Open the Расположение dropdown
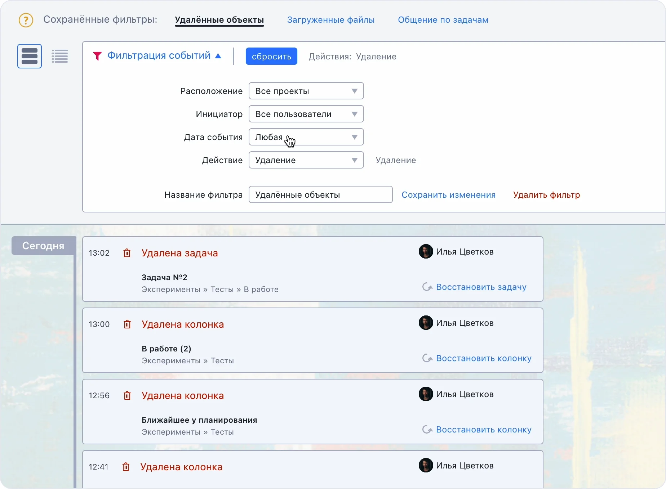This screenshot has height=489, width=666. 306,91
